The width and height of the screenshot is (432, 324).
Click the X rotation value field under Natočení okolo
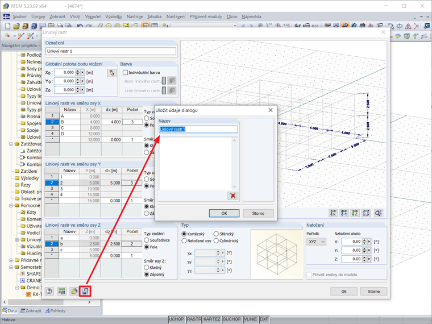click(351, 242)
